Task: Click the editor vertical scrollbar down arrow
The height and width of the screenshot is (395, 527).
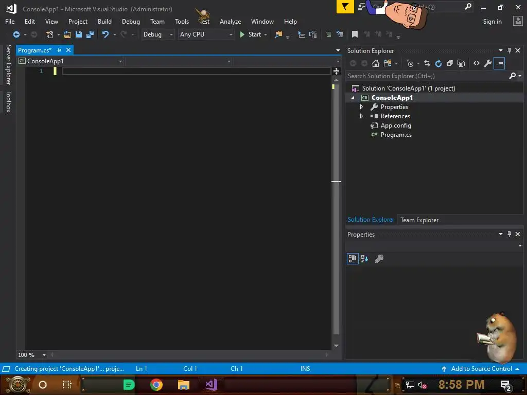Action: coord(336,346)
